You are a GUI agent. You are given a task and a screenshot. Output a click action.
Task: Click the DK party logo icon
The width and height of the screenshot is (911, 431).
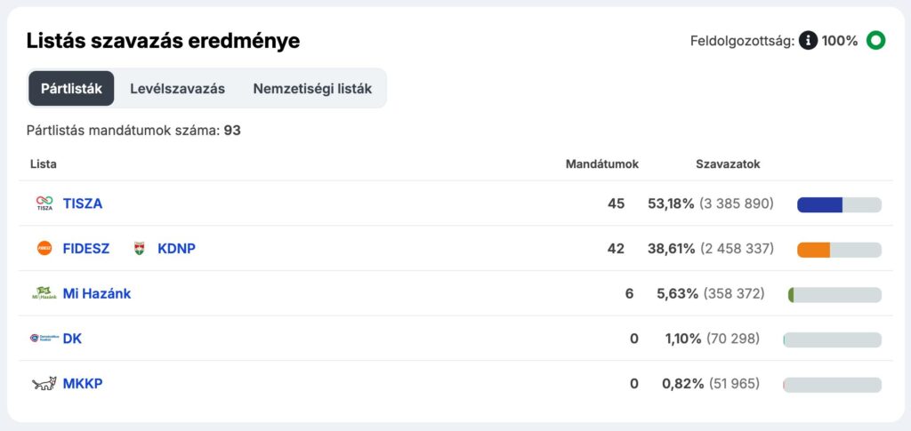(x=44, y=339)
